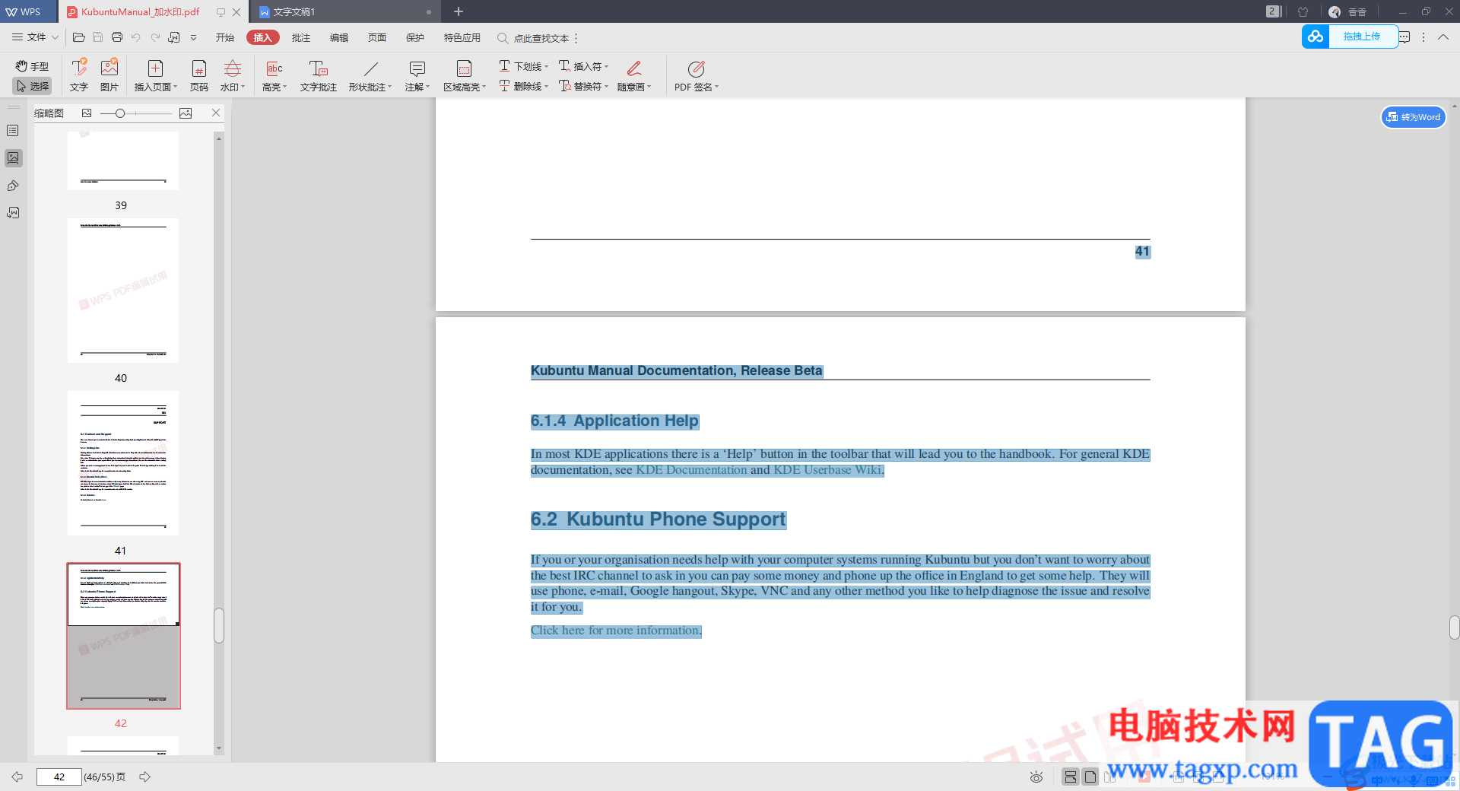Viewport: 1460px width, 791px height.
Task: Click the thumbnail panel scrollbar handle
Action: point(219,625)
